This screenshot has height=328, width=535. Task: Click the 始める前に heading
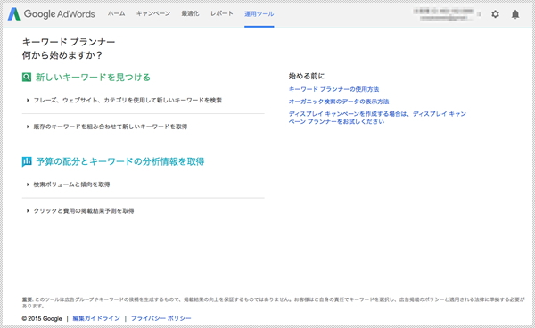pyautogui.click(x=307, y=76)
